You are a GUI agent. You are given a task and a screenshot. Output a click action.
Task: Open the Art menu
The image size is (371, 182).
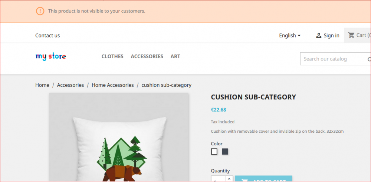[x=175, y=56]
